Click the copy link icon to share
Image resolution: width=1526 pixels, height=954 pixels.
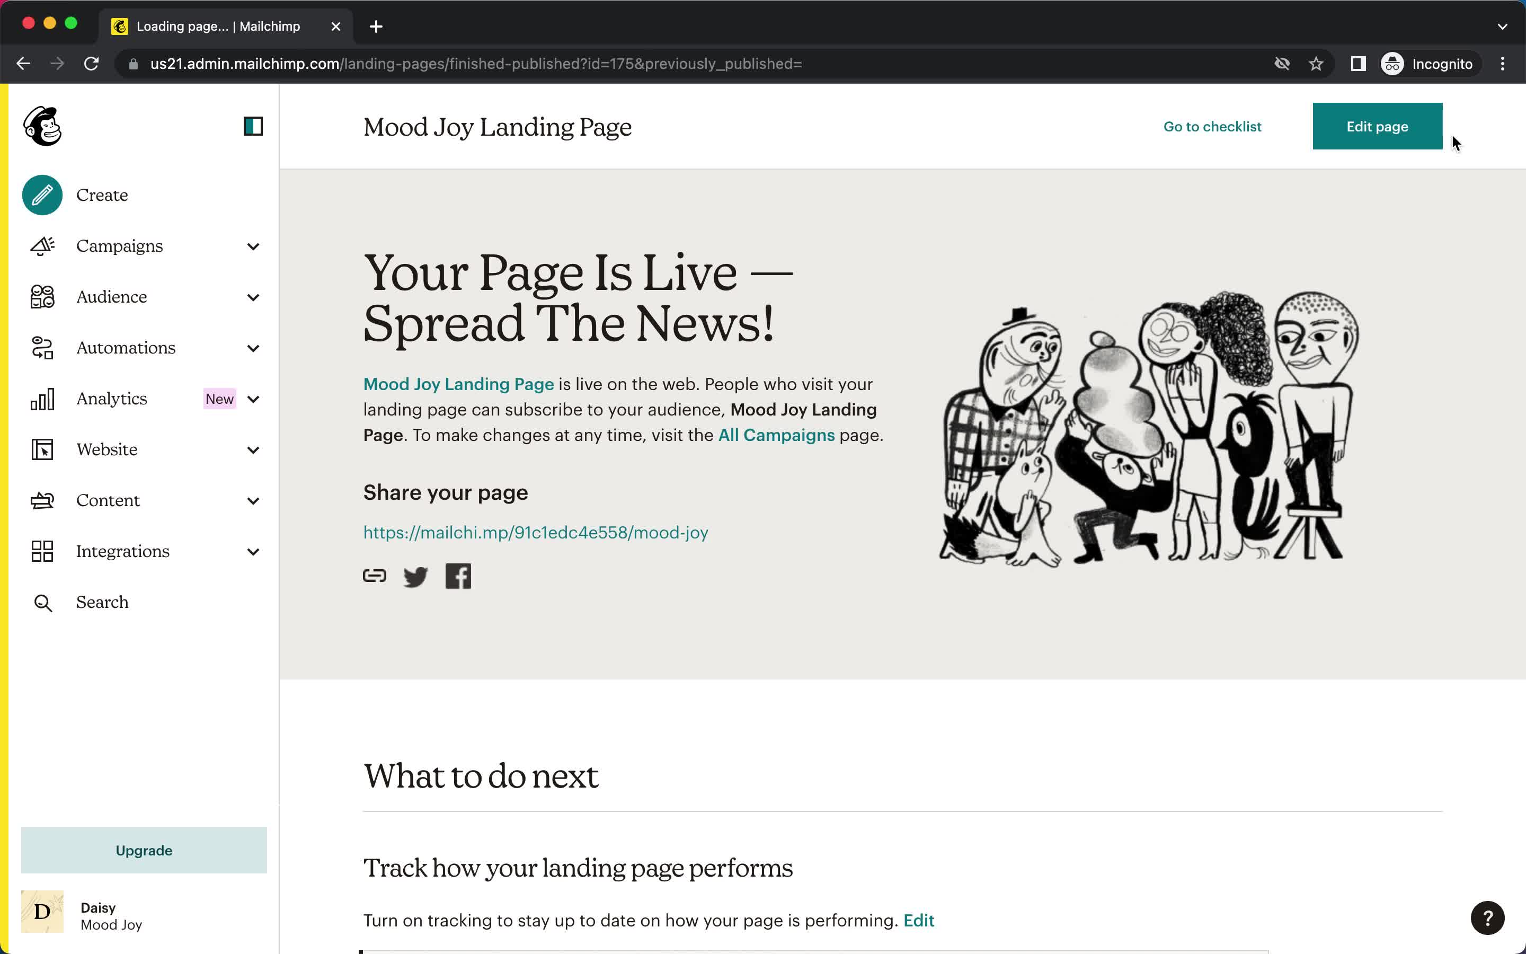(376, 576)
